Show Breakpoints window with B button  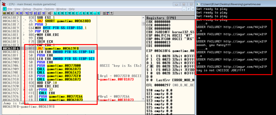point(88,13)
